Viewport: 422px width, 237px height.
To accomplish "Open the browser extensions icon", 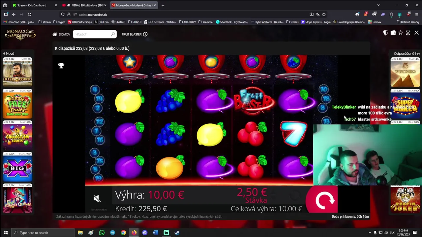I will click(x=391, y=14).
